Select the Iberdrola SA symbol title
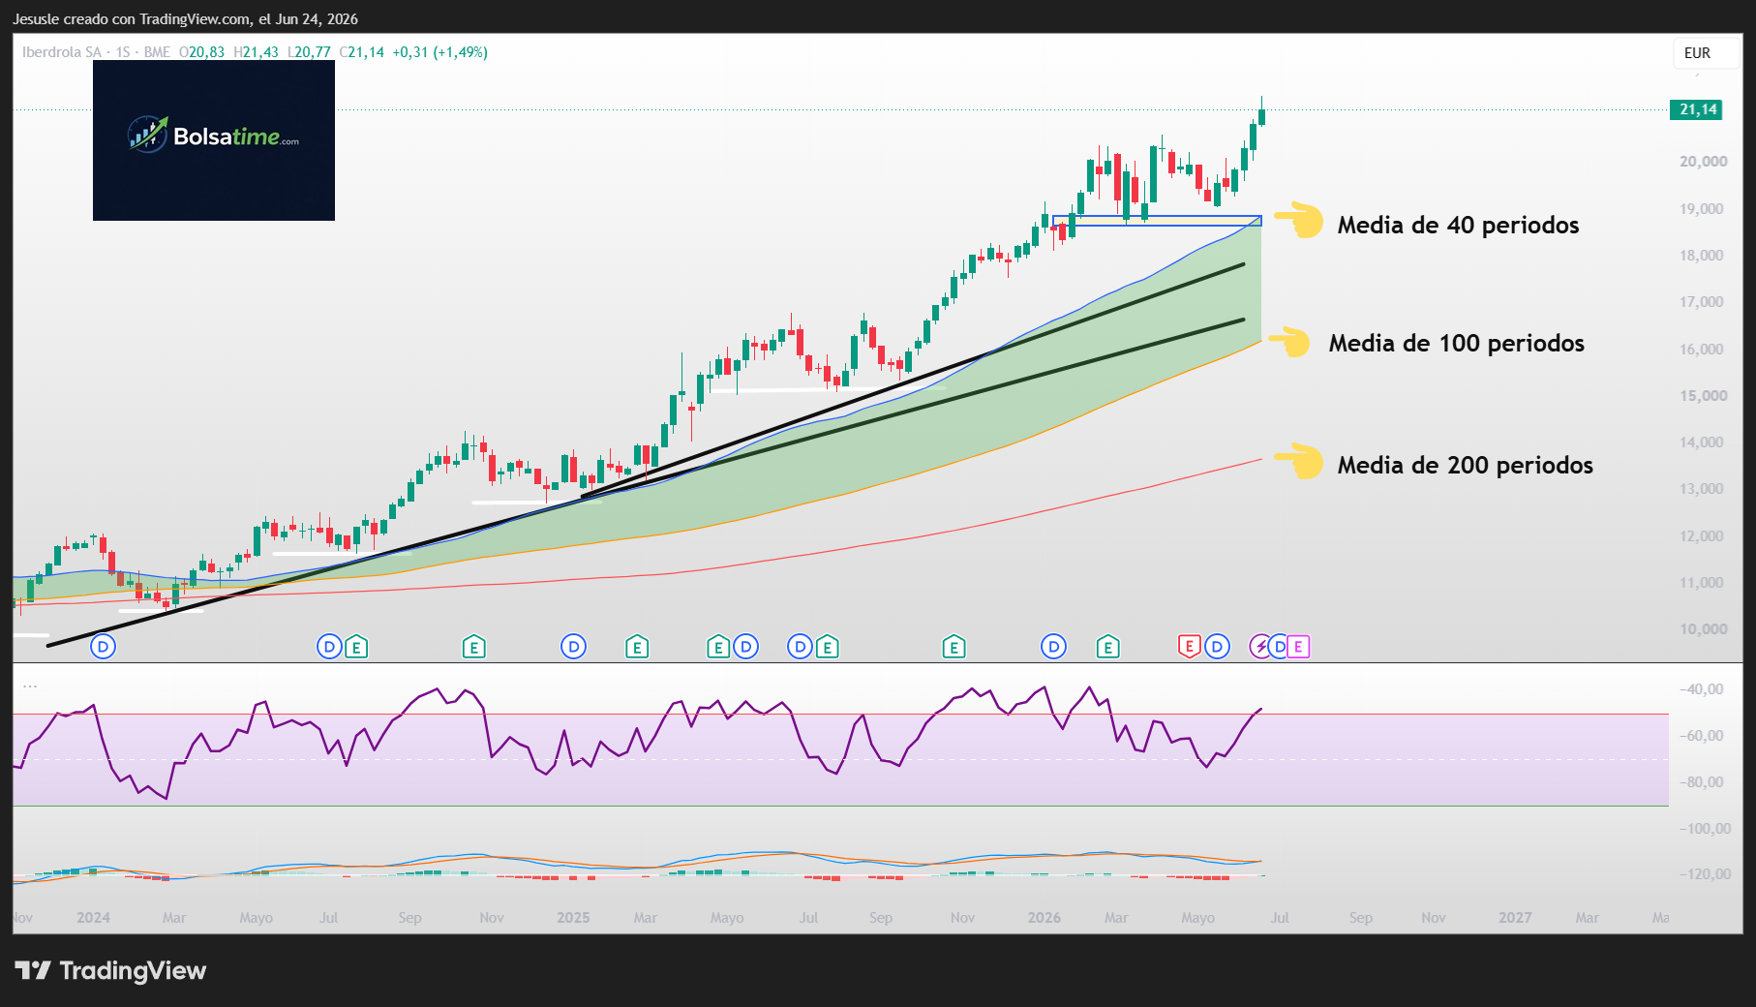The width and height of the screenshot is (1756, 1007). coord(61,52)
